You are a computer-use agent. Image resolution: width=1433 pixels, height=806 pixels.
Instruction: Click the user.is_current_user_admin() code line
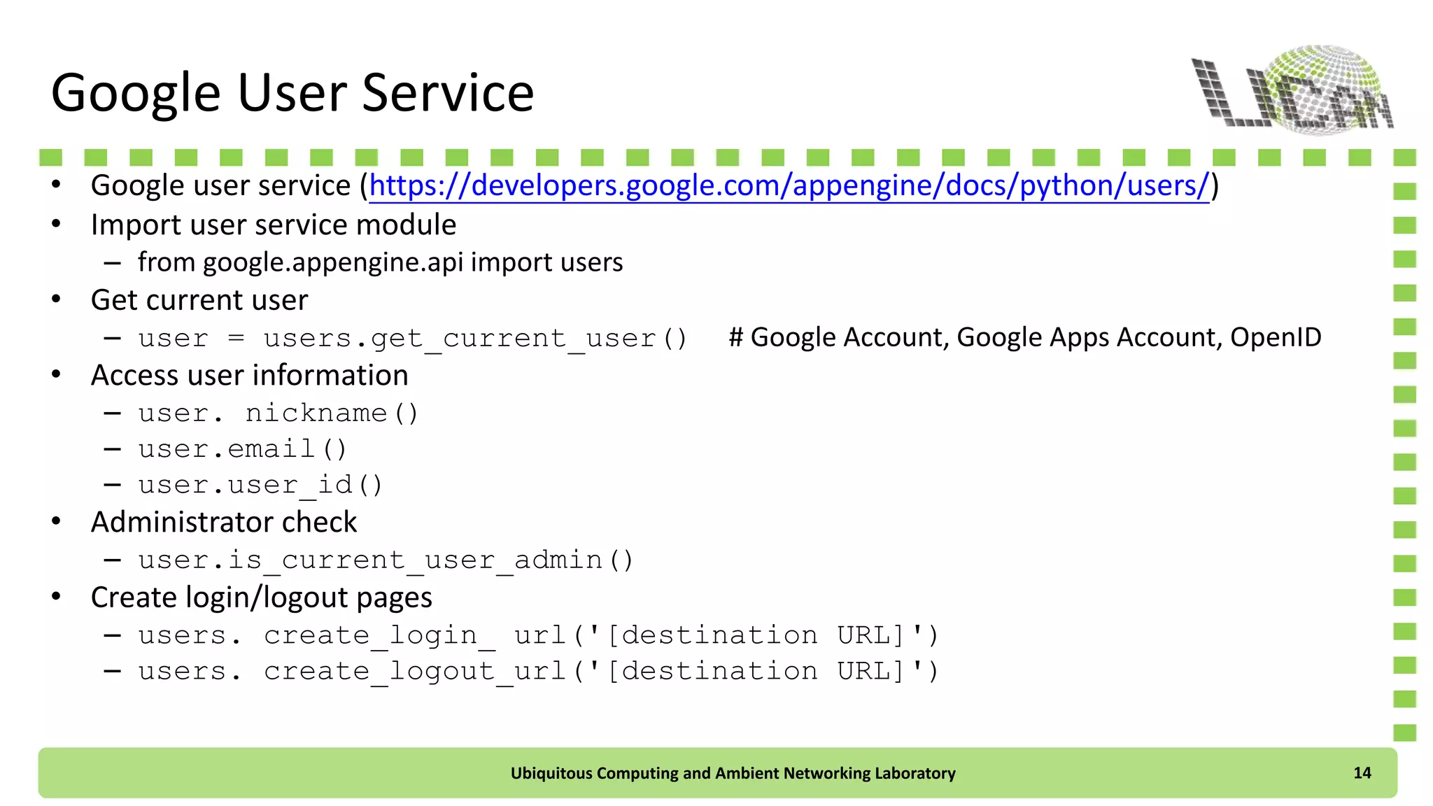pos(386,560)
